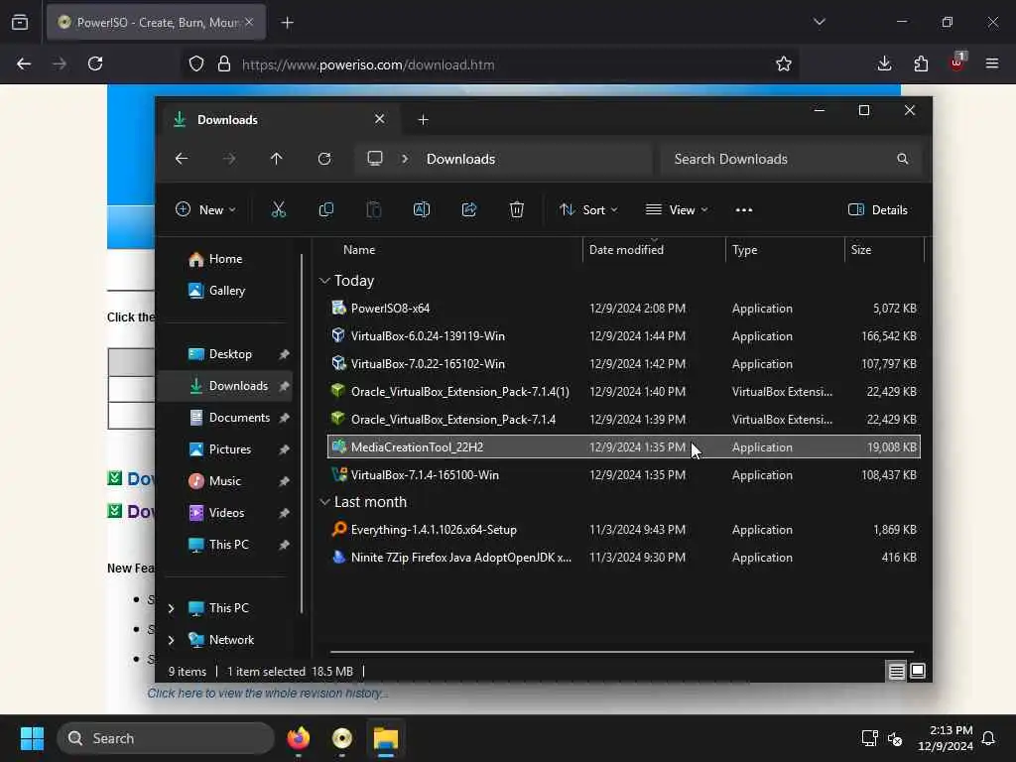This screenshot has height=762, width=1016.
Task: Open Firefox from the Windows taskbar
Action: [298, 738]
